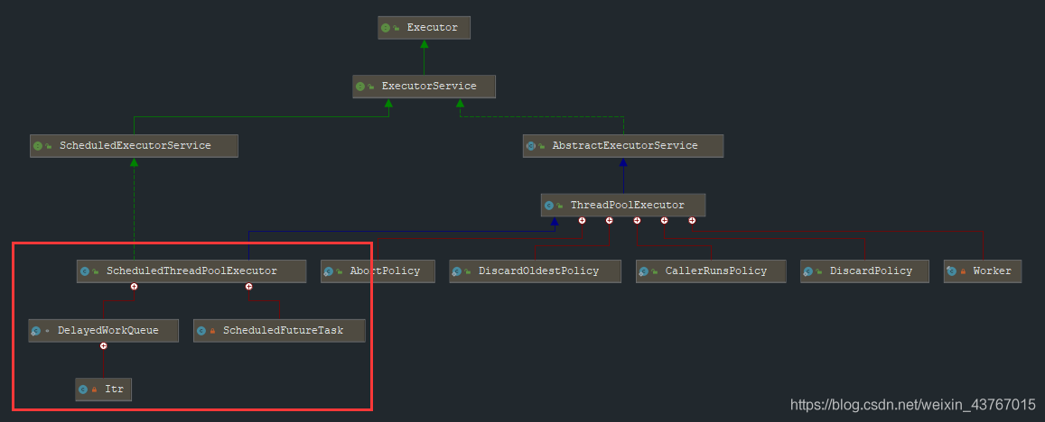Click the green icon on ScheduledExecutorService node
Image resolution: width=1045 pixels, height=422 pixels.
pos(38,146)
